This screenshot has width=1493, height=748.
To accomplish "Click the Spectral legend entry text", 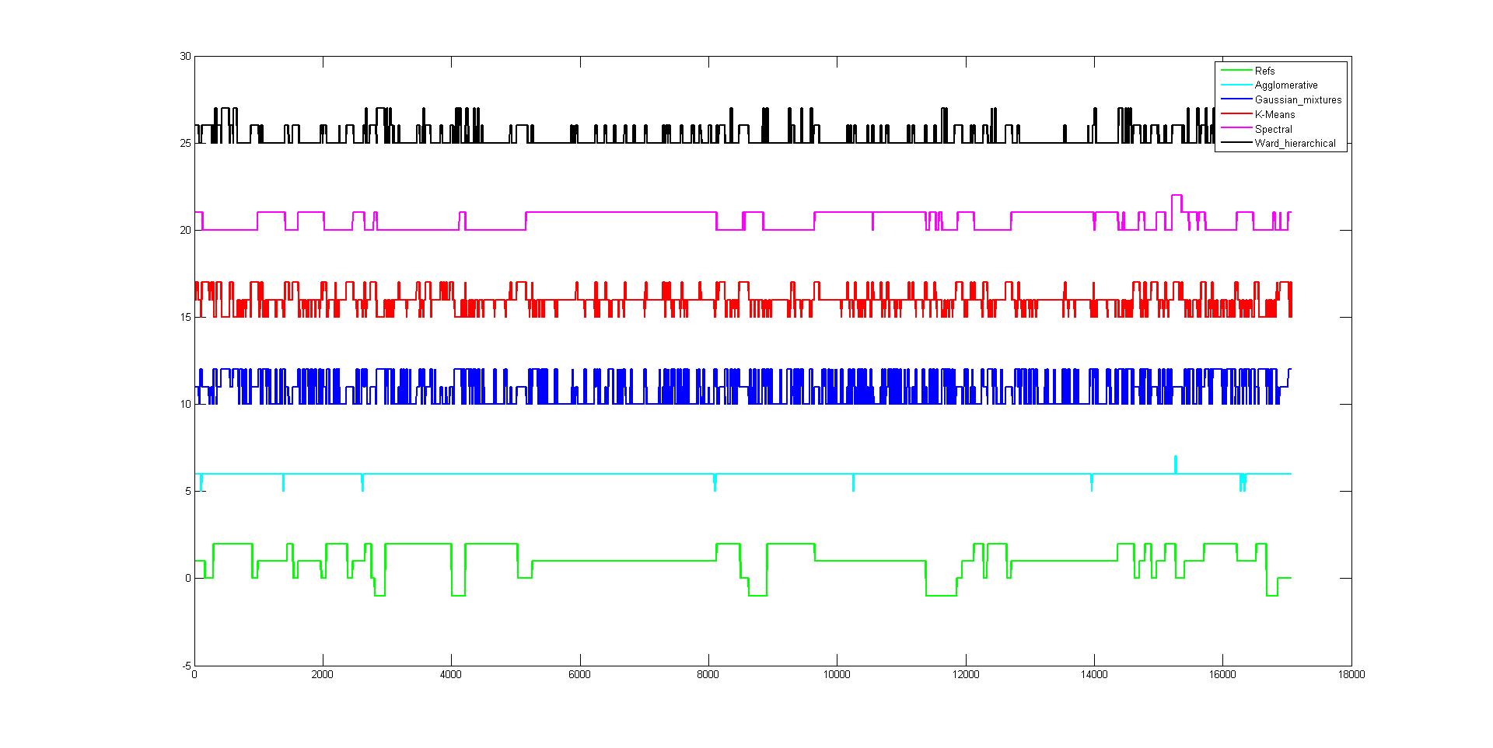I will point(1273,129).
